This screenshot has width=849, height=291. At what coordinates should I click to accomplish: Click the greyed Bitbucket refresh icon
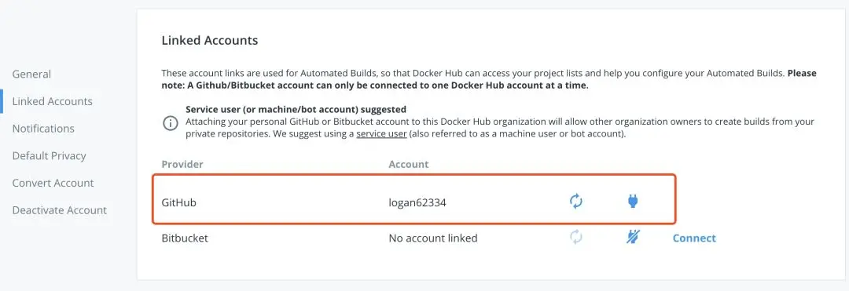coord(576,237)
